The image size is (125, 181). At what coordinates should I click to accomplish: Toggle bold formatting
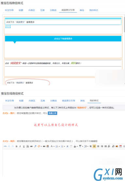click(x=16, y=146)
